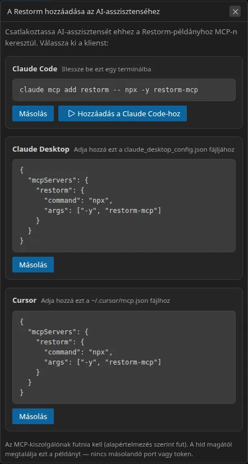248x464 pixels.
Task: Copy the Cursor mcp.json config
Action: 33,416
